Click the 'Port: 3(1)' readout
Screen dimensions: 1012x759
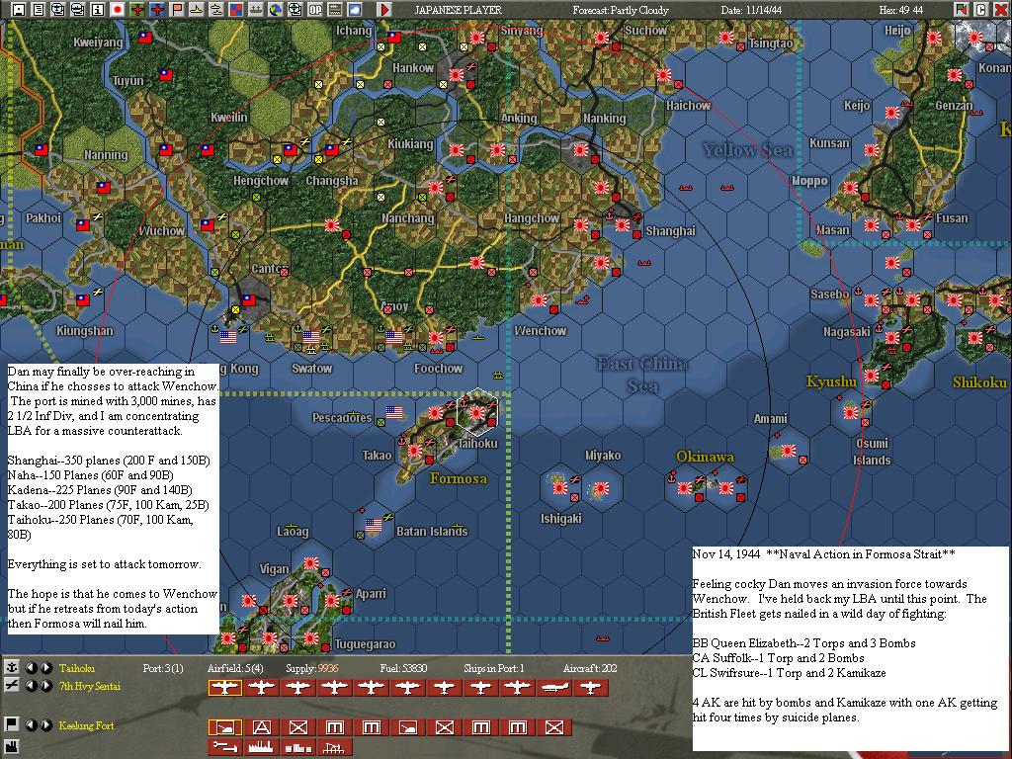pos(163,668)
